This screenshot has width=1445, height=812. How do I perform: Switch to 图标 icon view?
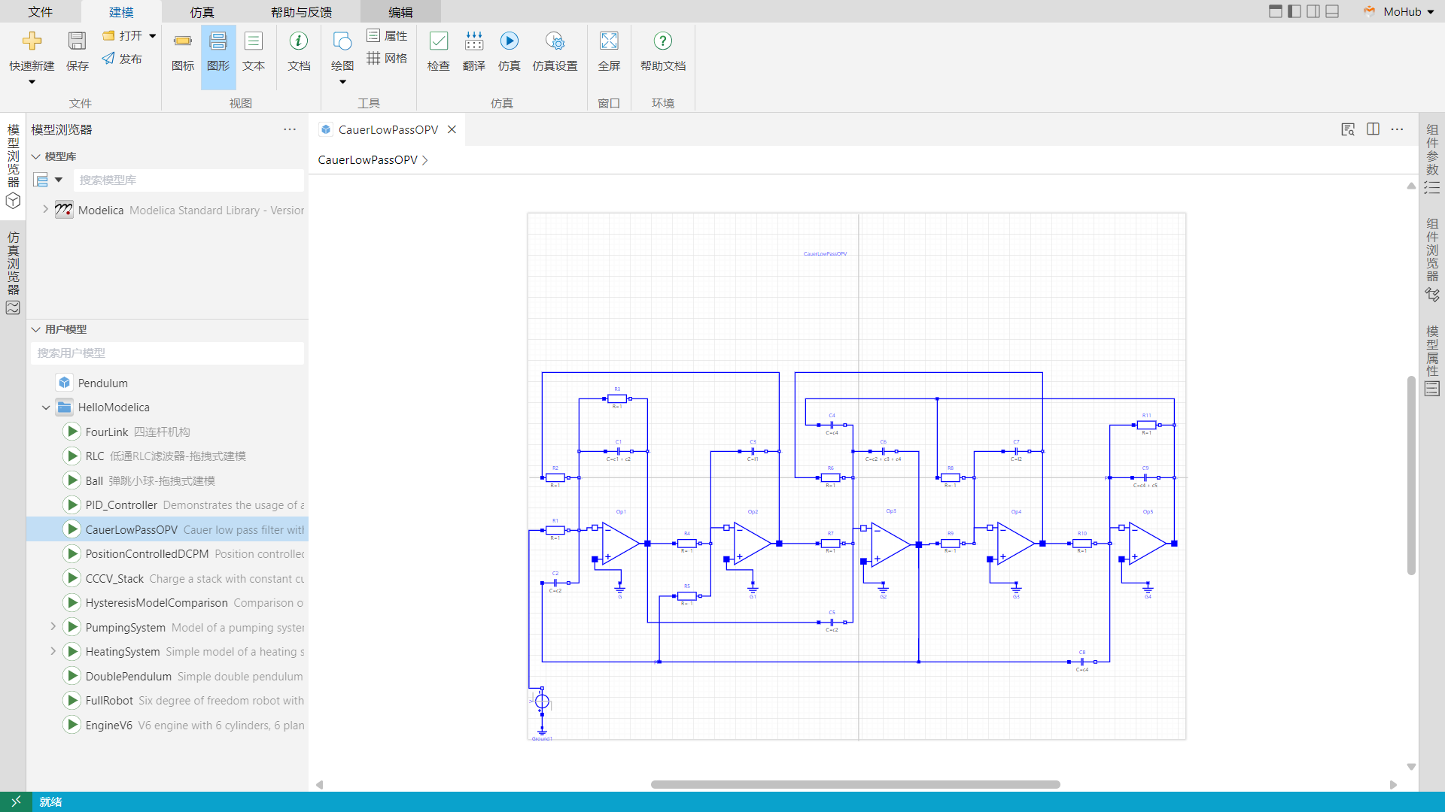(183, 50)
